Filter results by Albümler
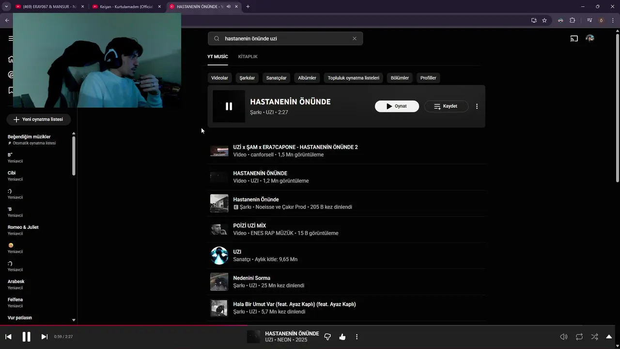The width and height of the screenshot is (620, 349). [307, 78]
